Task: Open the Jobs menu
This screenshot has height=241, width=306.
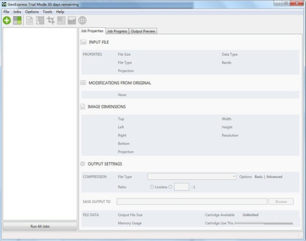Action: tap(17, 12)
